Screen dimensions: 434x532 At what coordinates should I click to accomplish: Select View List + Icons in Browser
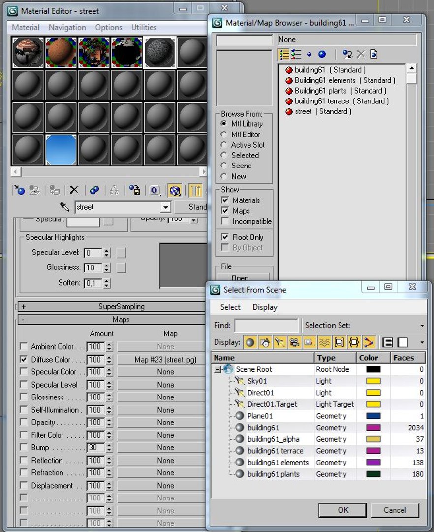click(296, 54)
